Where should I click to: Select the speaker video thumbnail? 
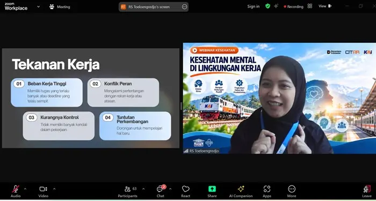279,98
